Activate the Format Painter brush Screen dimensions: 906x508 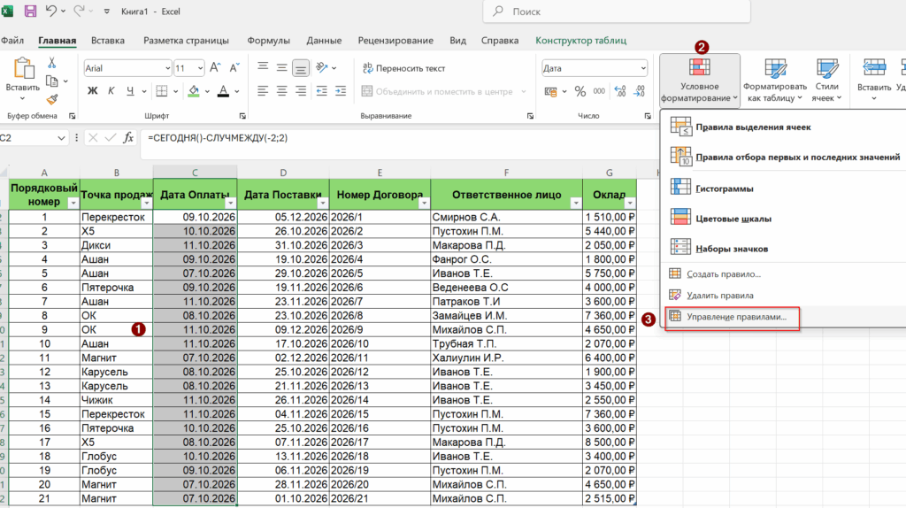[x=52, y=99]
